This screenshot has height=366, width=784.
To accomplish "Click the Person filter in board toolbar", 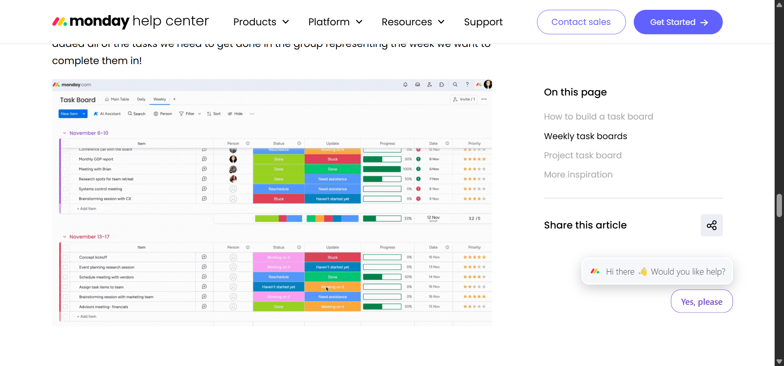I will (x=163, y=114).
